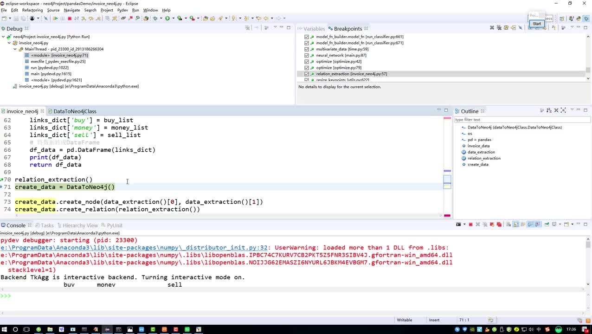Collapse neo4jProject invoice_neo4j.py launch node
Screen dimensions: 592x334
click(x=3, y=37)
